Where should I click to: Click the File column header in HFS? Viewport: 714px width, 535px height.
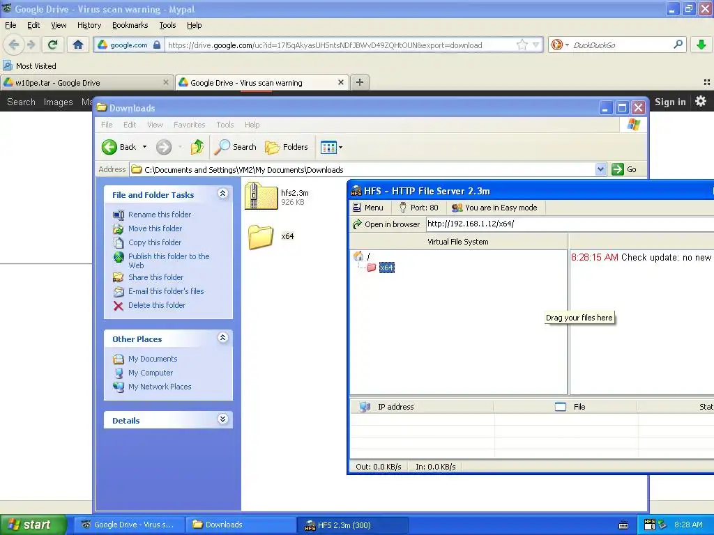565,407
